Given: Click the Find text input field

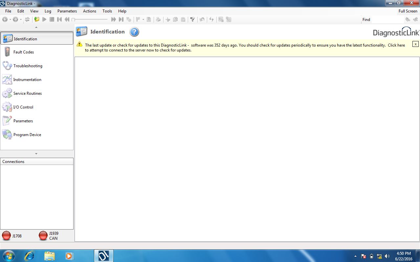Looking at the screenshot, I should point(387,20).
